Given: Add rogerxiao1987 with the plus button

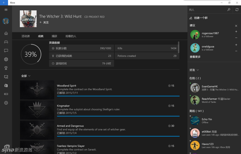Looking at the screenshot, I should coord(236,32).
